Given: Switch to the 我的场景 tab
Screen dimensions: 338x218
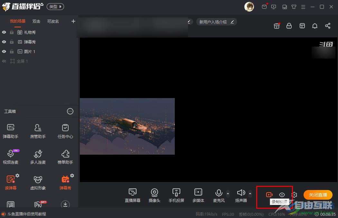Looking at the screenshot, I should (18, 21).
